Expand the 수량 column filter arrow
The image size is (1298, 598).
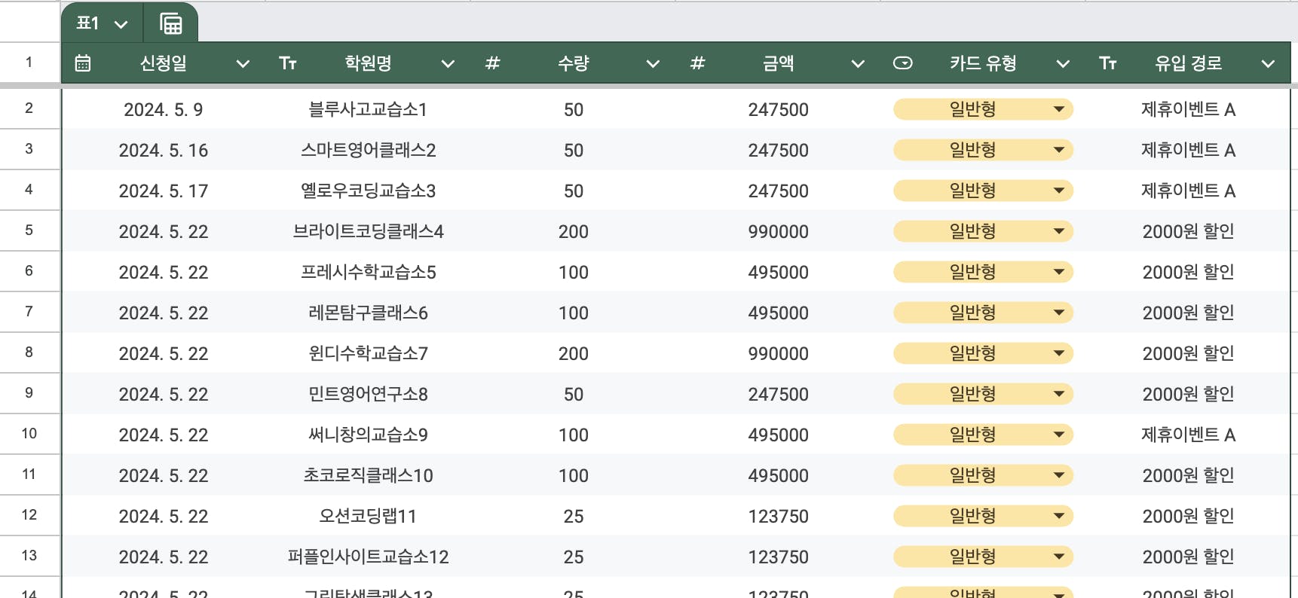pos(653,64)
